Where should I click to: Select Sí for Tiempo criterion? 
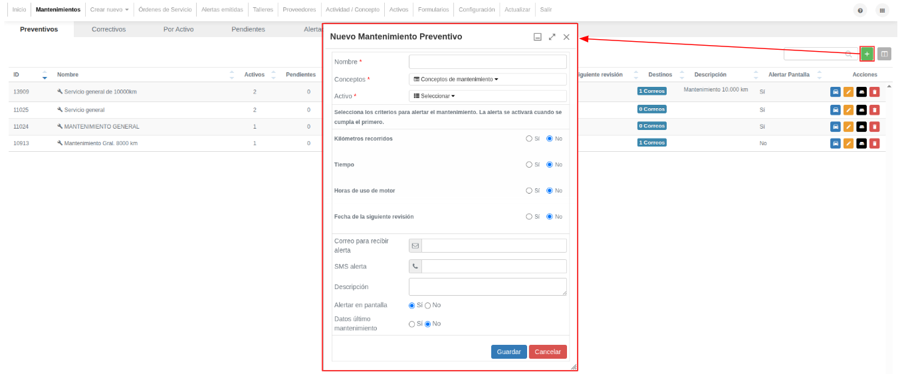tap(529, 164)
